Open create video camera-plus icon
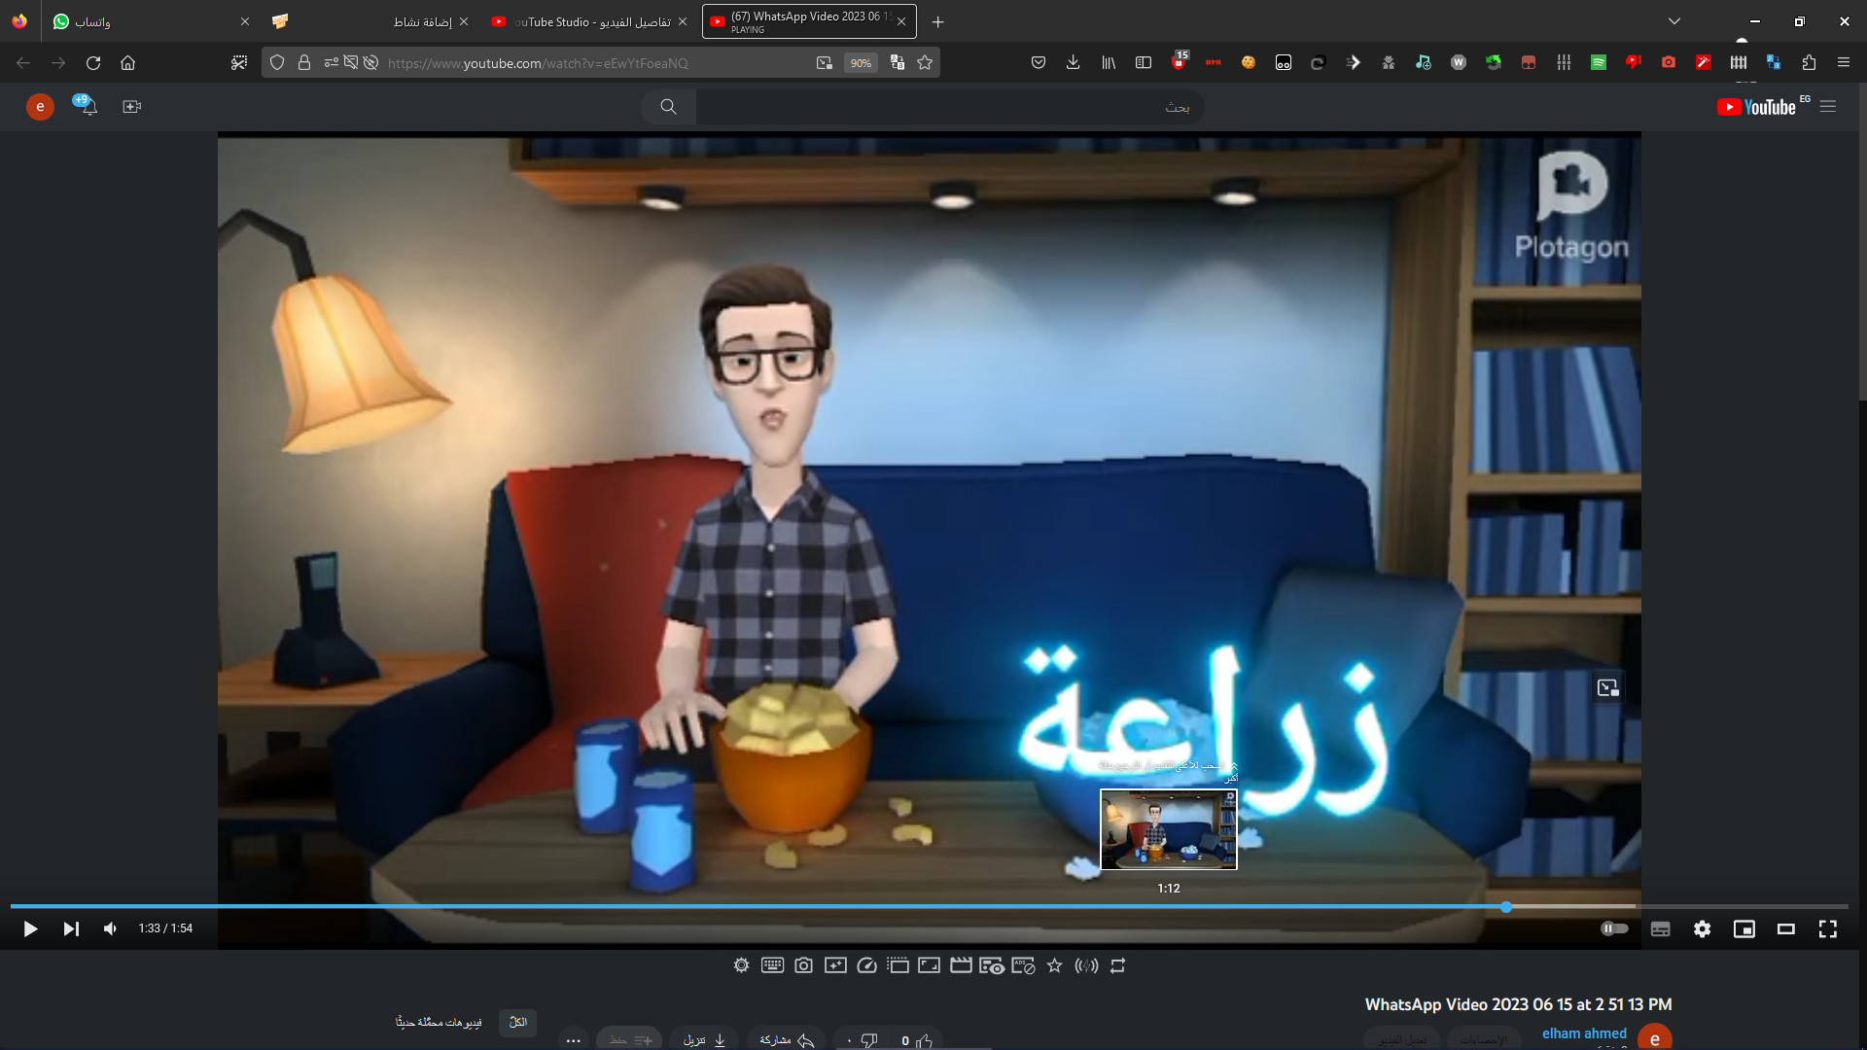Screen dimensions: 1867x1050 click(132, 107)
